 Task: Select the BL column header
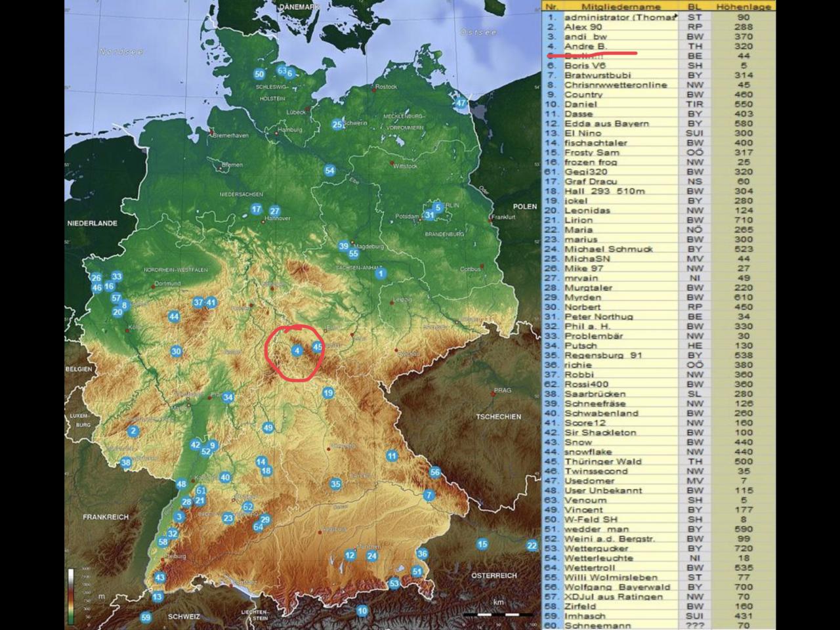pos(694,7)
